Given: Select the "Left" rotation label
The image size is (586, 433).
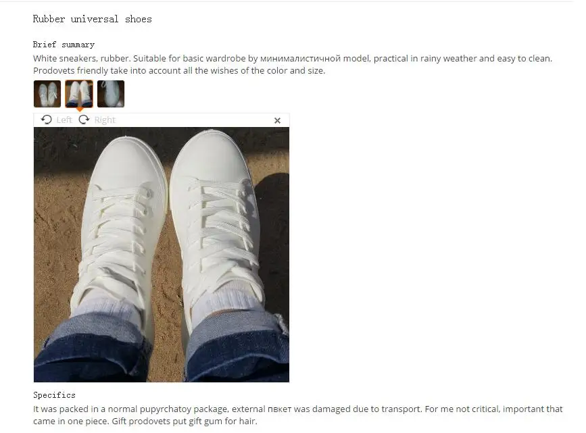Looking at the screenshot, I should 64,120.
